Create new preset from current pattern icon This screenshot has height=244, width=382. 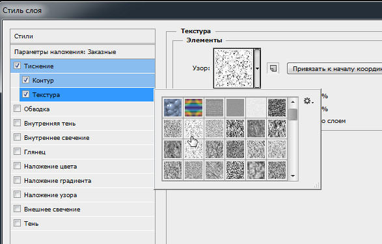pos(273,68)
